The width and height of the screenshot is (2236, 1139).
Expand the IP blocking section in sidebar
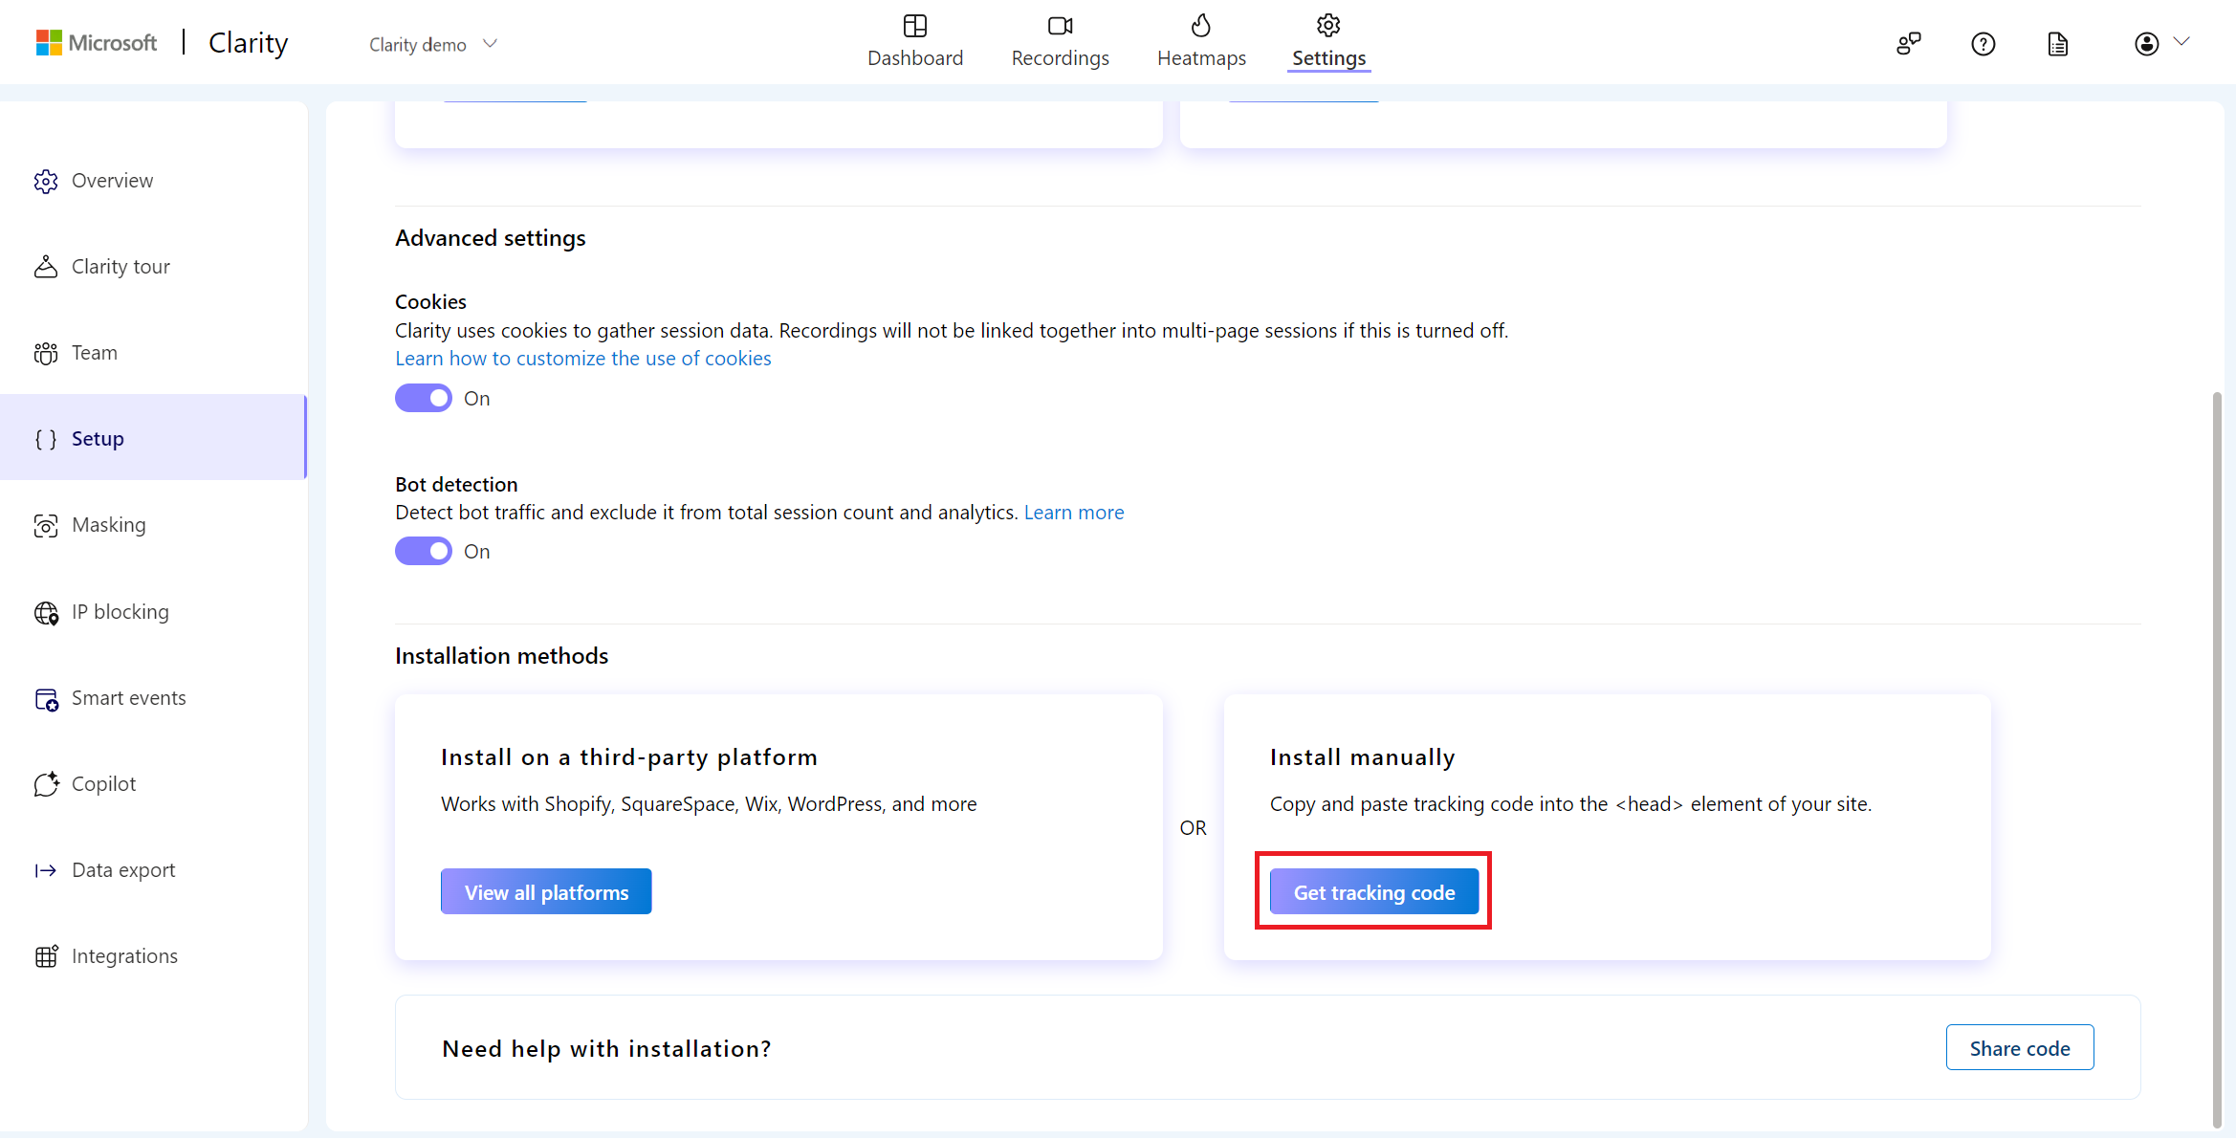click(x=121, y=610)
